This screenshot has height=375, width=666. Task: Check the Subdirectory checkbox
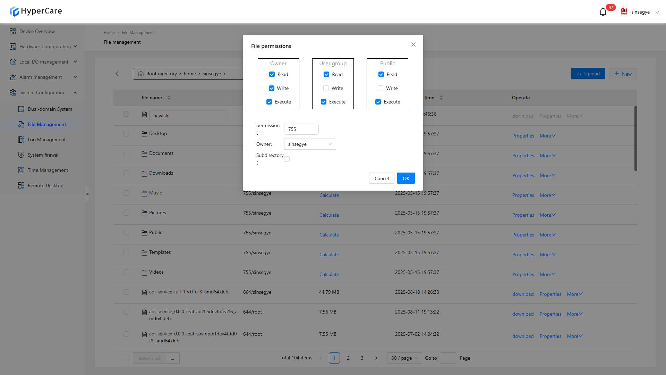tap(287, 159)
